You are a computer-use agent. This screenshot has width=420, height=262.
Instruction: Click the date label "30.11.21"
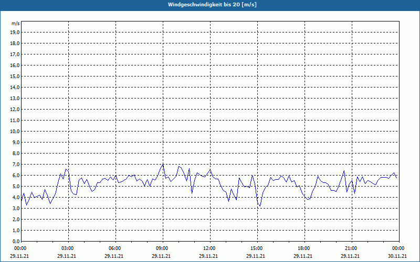click(397, 256)
